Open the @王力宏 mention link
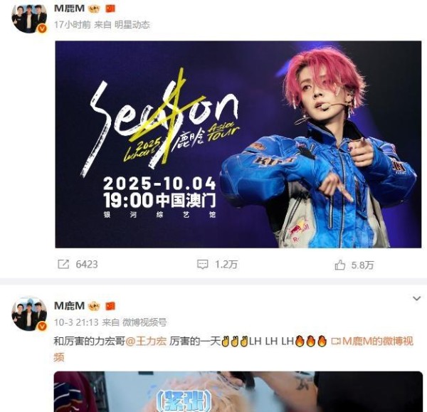 coord(146,342)
